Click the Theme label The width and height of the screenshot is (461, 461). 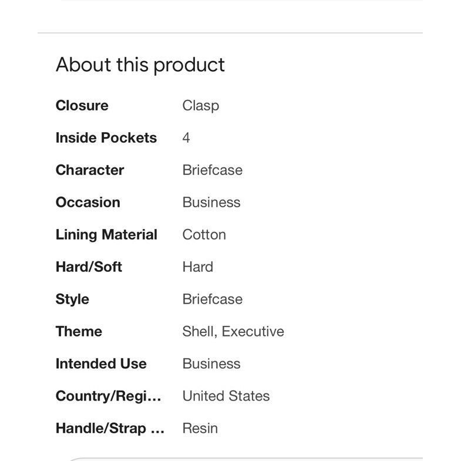click(79, 332)
